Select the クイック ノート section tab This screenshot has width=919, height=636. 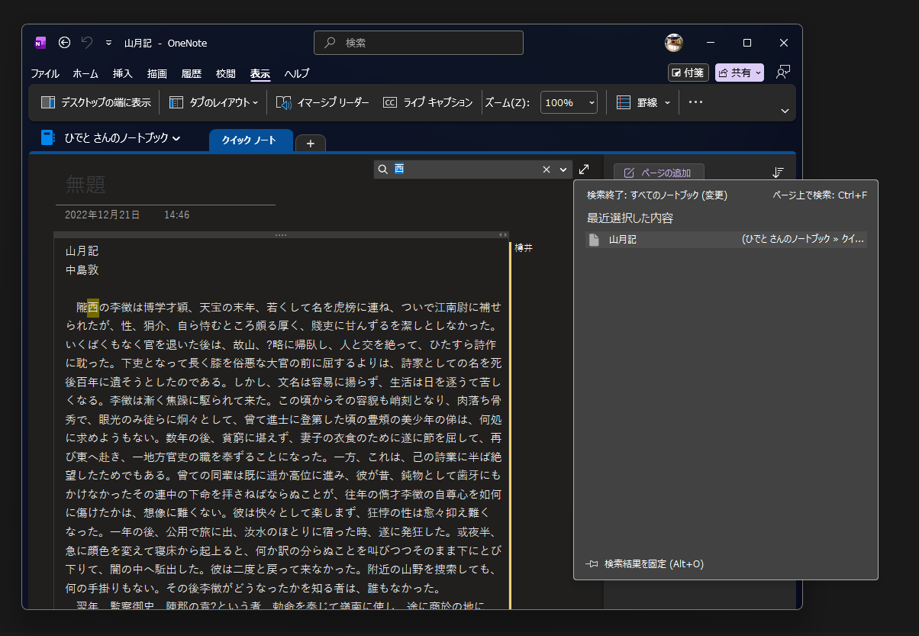(x=250, y=141)
